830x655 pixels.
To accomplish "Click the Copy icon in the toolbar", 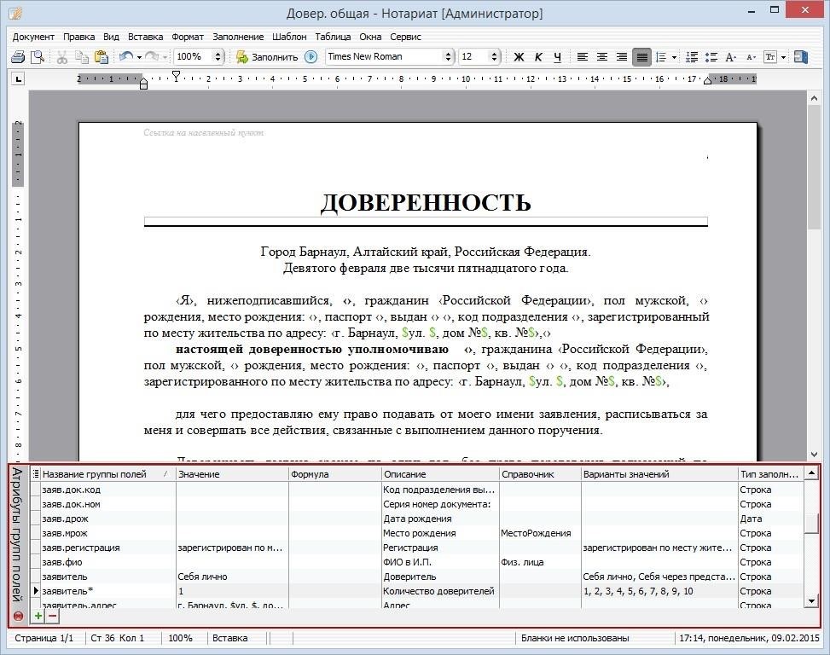I will [81, 56].
